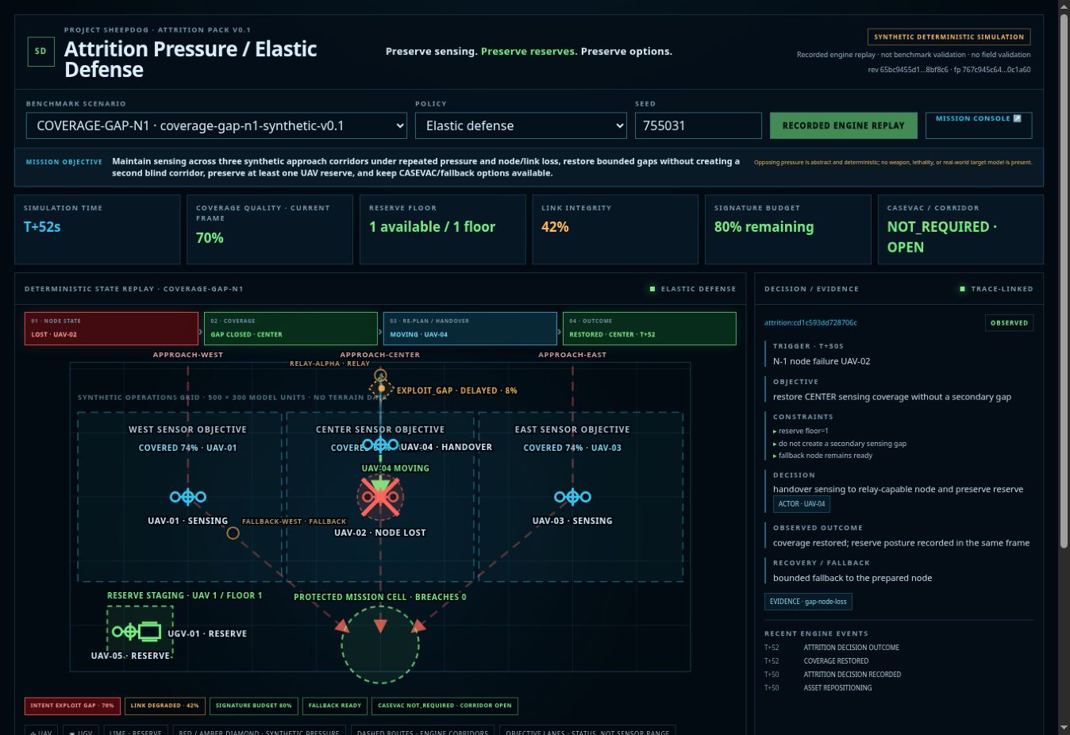Click the Signature Budget 80% remaining value
Viewport: 1070px width, 735px height.
pyautogui.click(x=764, y=227)
